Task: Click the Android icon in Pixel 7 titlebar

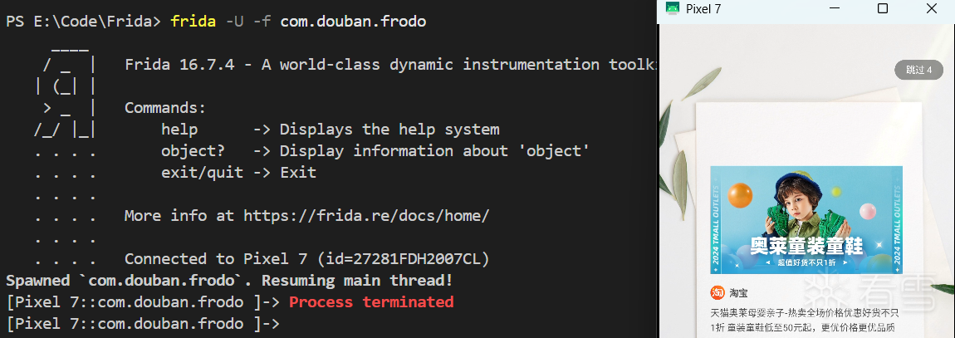Action: point(672,9)
